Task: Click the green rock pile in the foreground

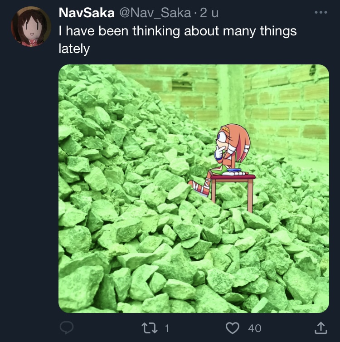Action: (x=136, y=254)
